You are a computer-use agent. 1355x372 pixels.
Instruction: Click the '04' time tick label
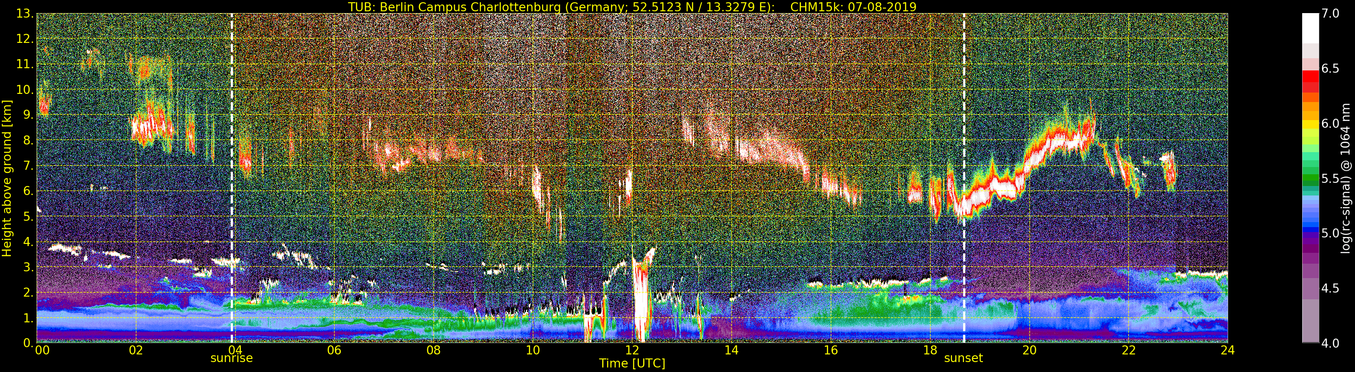[235, 350]
